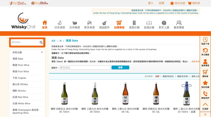Open 品酒必看 book icon
This screenshot has height=117, width=211.
149,23
